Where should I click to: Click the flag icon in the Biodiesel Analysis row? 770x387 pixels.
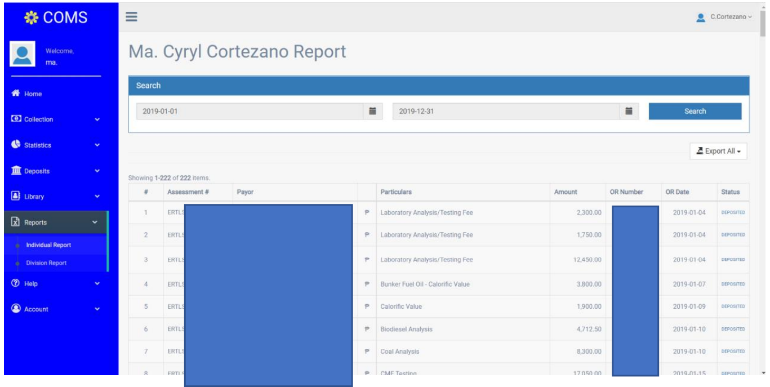point(367,329)
